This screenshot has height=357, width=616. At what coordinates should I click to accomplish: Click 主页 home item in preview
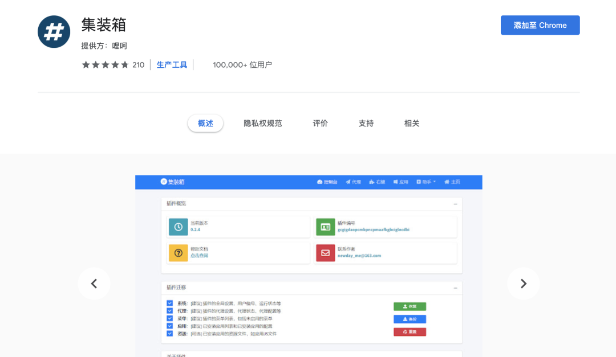452,182
